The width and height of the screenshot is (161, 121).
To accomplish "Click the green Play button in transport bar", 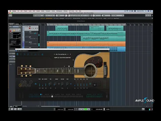I will pyautogui.click(x=86, y=109).
